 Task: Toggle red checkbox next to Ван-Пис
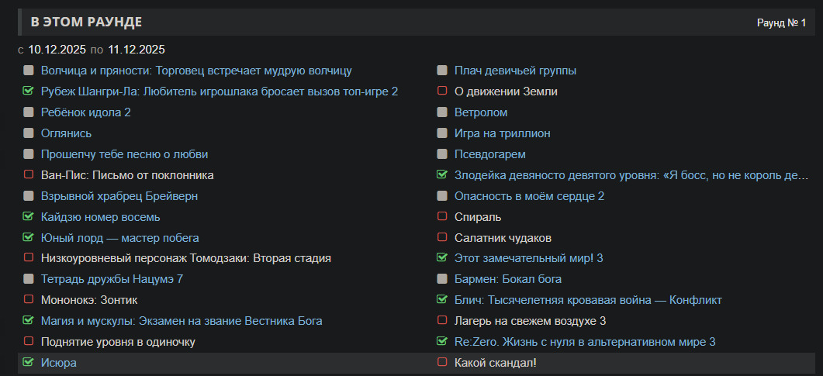(29, 175)
